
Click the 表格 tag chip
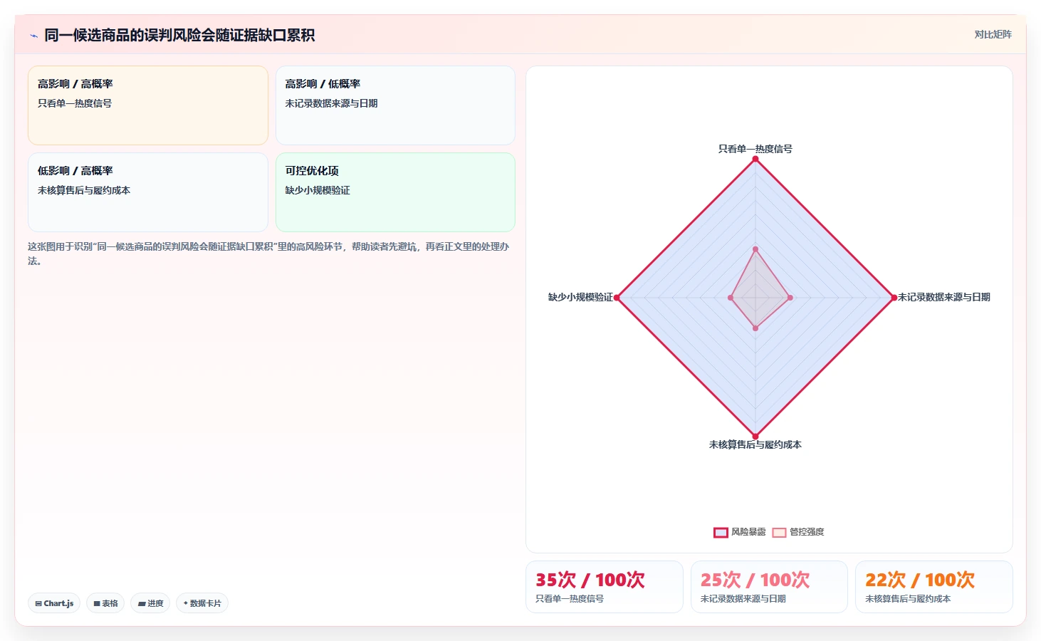[x=105, y=603]
